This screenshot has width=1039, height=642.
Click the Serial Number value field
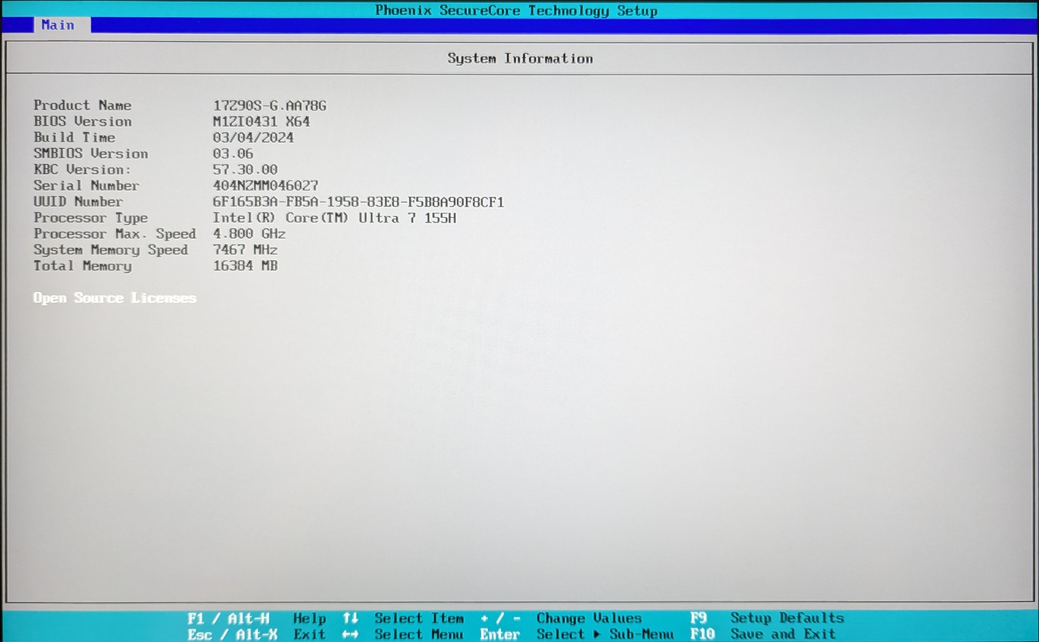[x=266, y=186]
